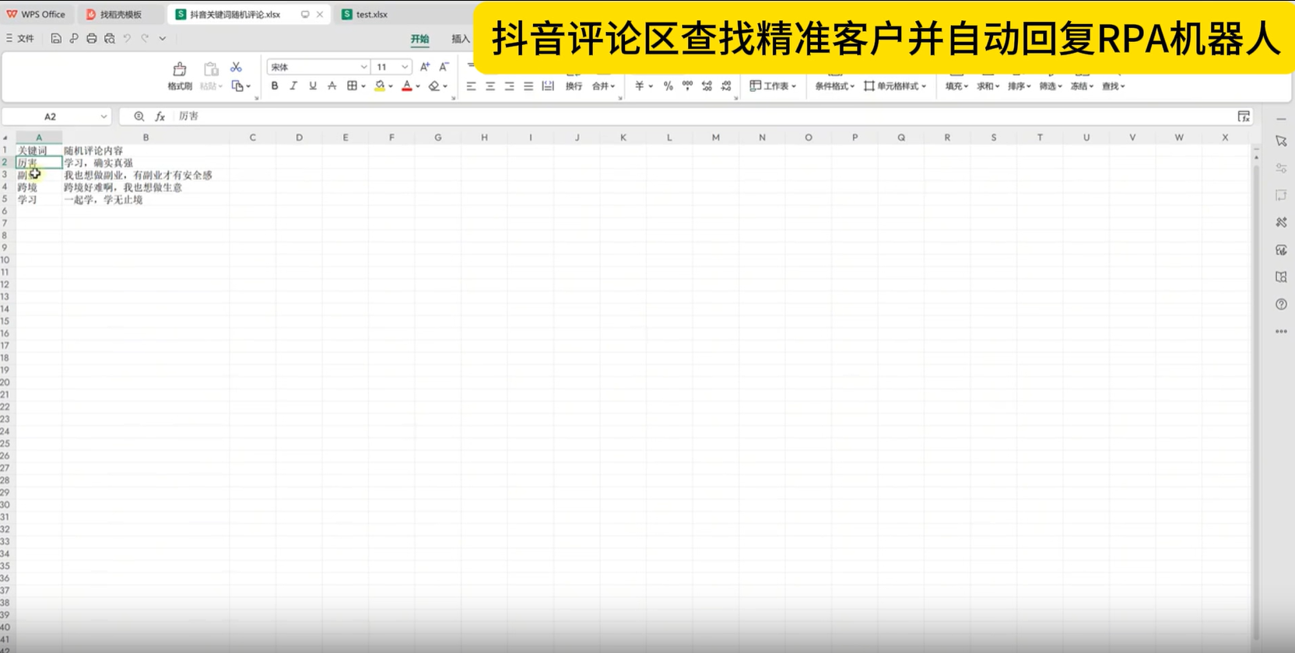Click the fx insert function icon
Viewport: 1295px width, 653px height.
160,117
